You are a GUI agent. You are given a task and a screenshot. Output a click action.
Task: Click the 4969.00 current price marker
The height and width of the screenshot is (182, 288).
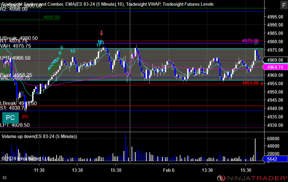[x=275, y=60]
